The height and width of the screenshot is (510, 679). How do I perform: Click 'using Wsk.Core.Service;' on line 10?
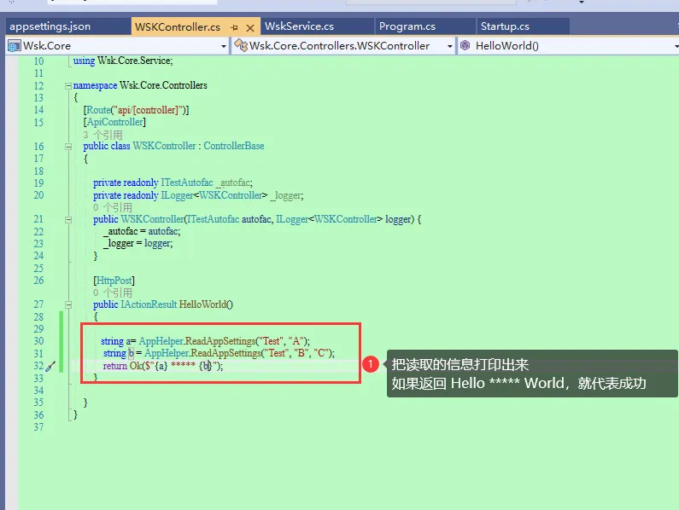pos(123,61)
